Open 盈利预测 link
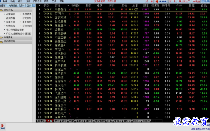Screen dimensions: 210x131 (27, 22)
